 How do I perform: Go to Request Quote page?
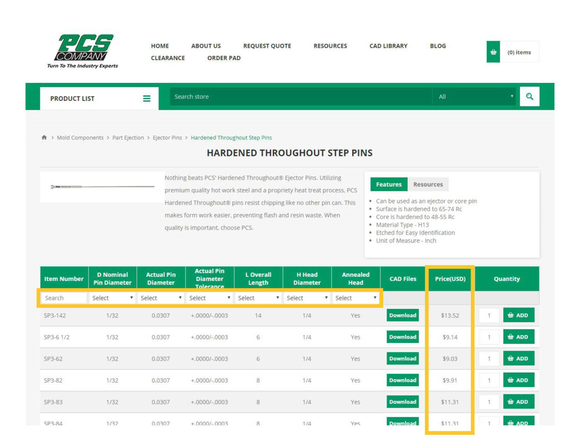(267, 46)
